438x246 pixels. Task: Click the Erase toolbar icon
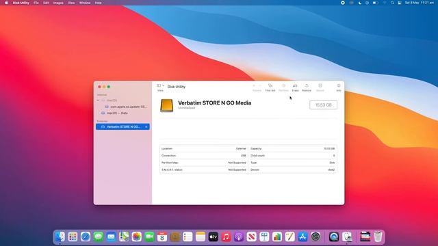point(295,86)
